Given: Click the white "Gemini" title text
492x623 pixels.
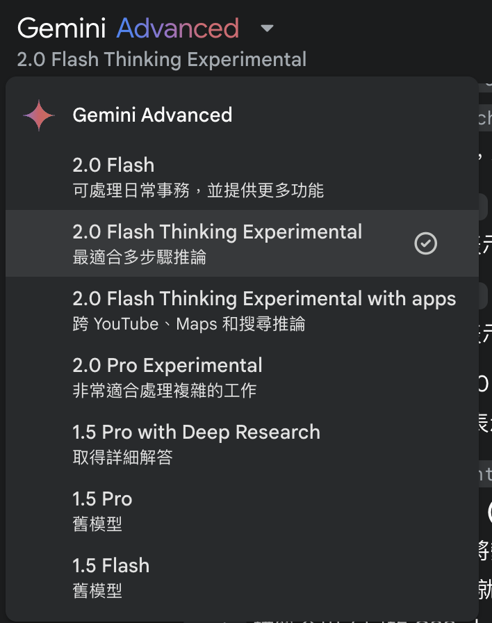Looking at the screenshot, I should pos(61,29).
